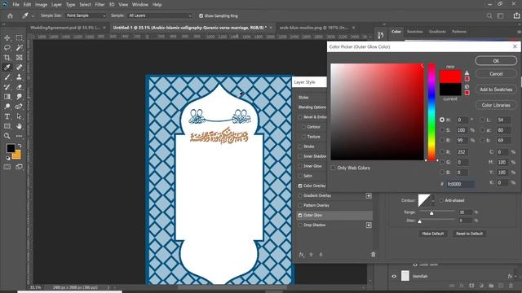Select the Dodge tool
Screen dimensions: 522x293
[7, 107]
